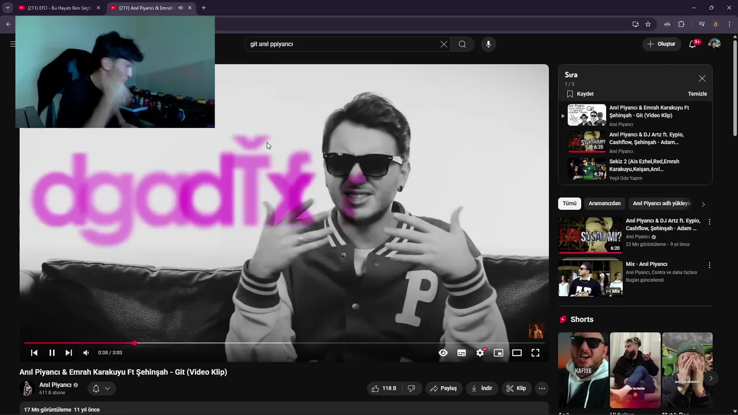Clear the search box text

(x=444, y=44)
